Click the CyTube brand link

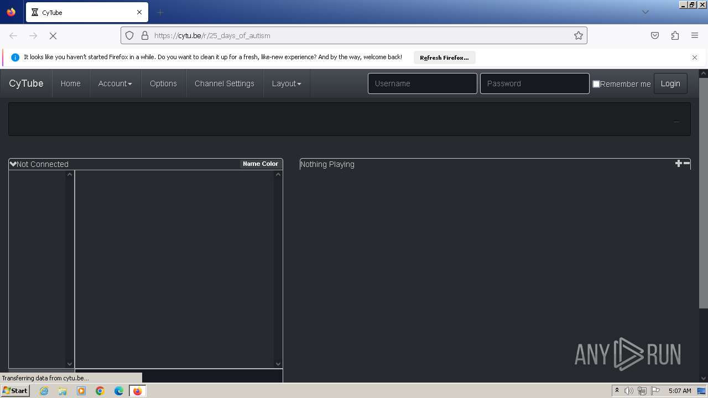click(26, 83)
